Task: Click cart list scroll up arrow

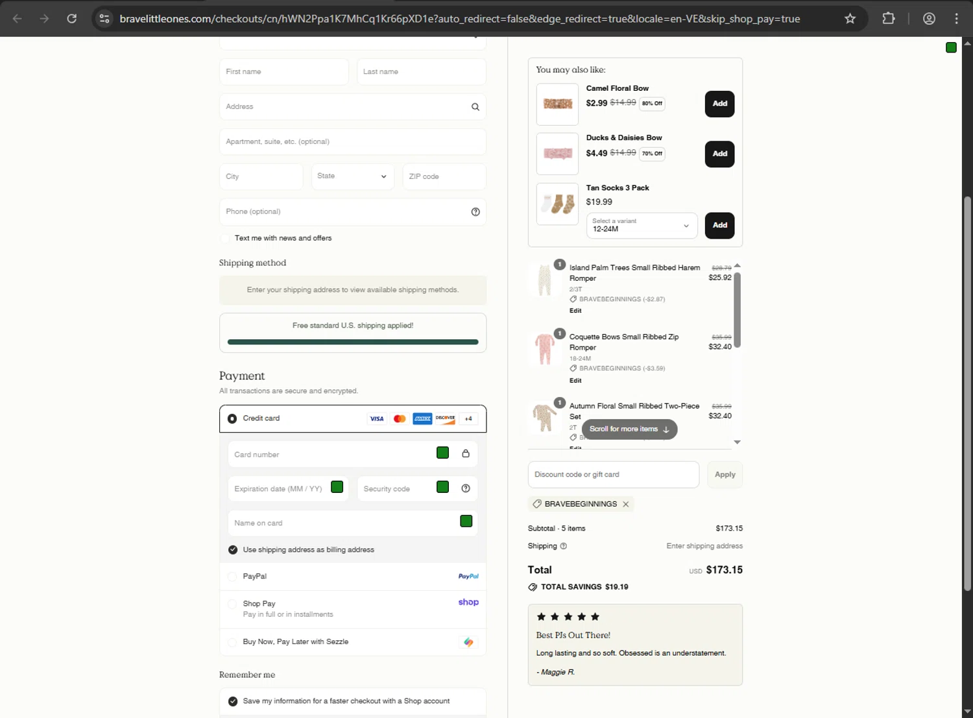Action: pos(737,266)
